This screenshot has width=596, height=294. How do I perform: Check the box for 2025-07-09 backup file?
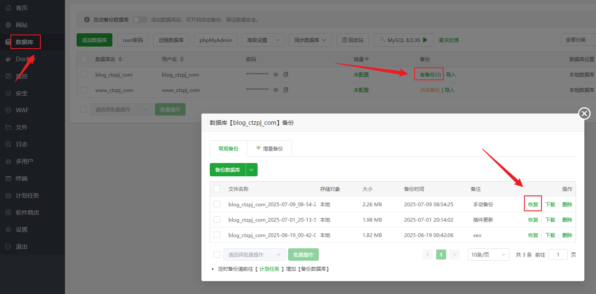217,204
